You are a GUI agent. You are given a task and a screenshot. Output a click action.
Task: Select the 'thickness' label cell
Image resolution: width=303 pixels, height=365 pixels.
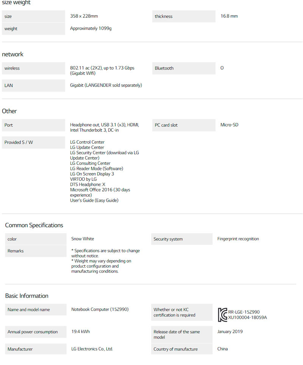184,16
